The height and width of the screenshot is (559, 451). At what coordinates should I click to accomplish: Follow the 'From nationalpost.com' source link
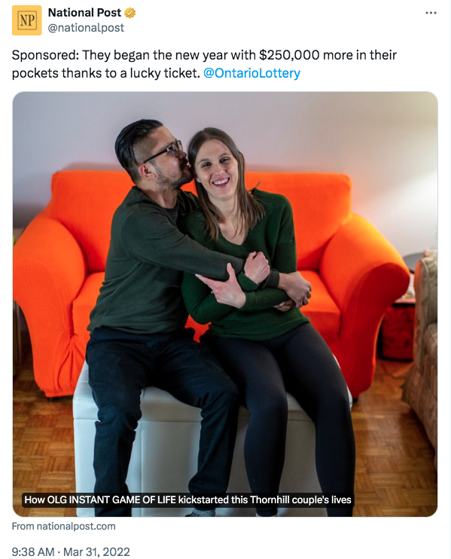[64, 526]
